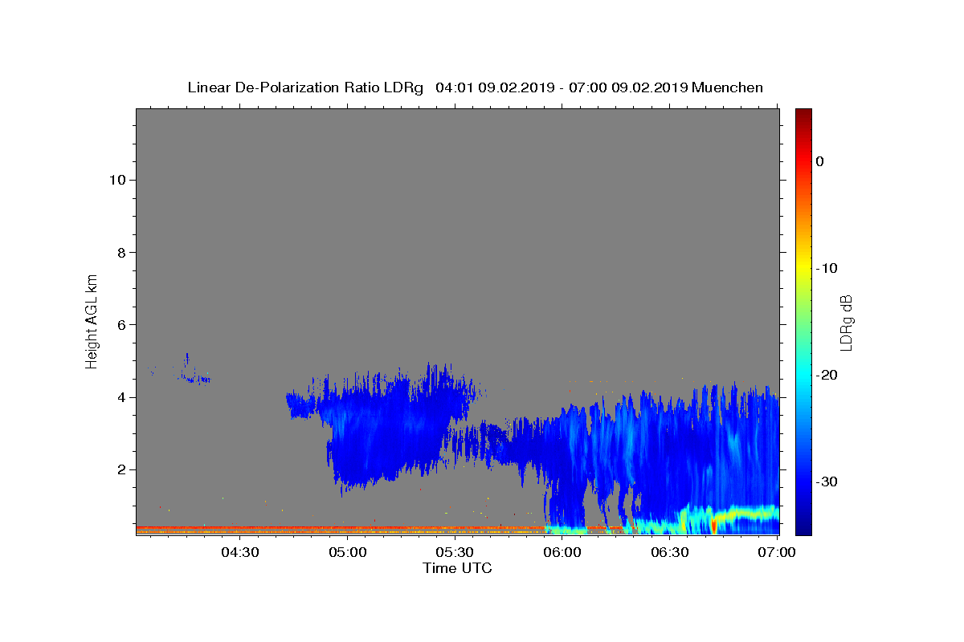Click the 'Height AGL km' axis label
This screenshot has width=964, height=642.
92,320
